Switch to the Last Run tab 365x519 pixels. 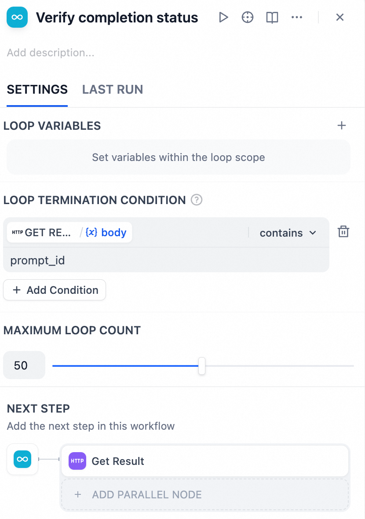pos(113,90)
